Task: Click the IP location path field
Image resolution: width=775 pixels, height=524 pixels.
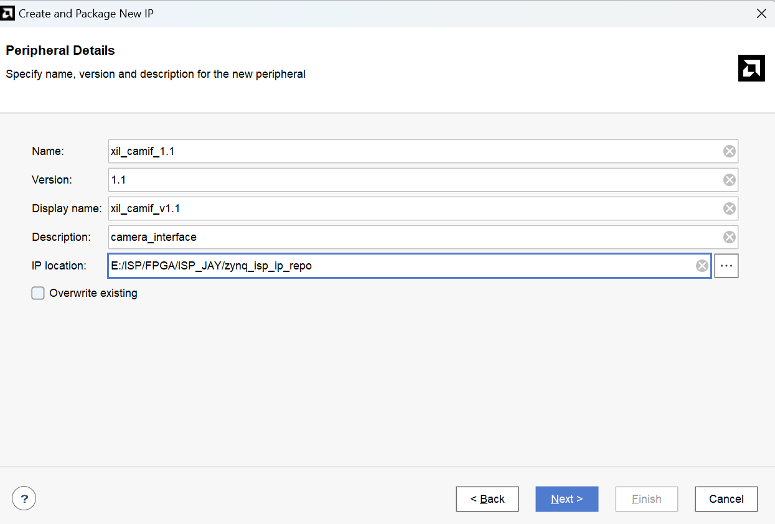Action: click(x=398, y=266)
